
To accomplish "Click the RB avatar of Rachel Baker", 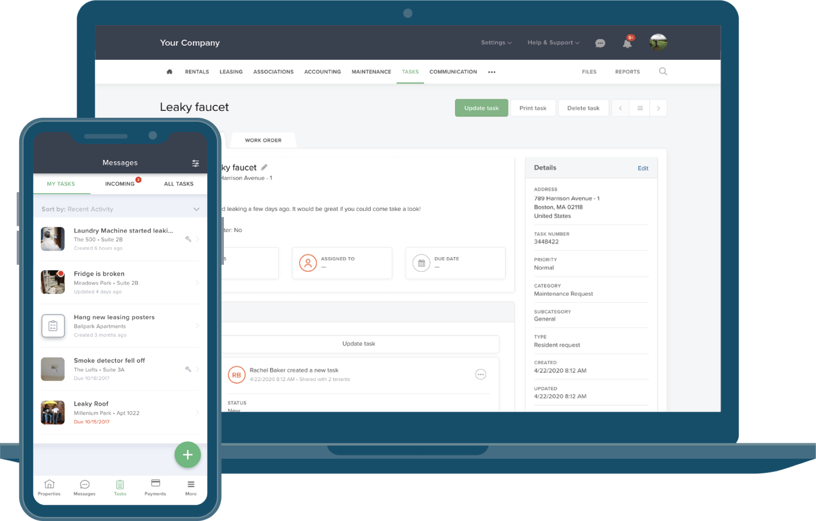I will point(237,375).
